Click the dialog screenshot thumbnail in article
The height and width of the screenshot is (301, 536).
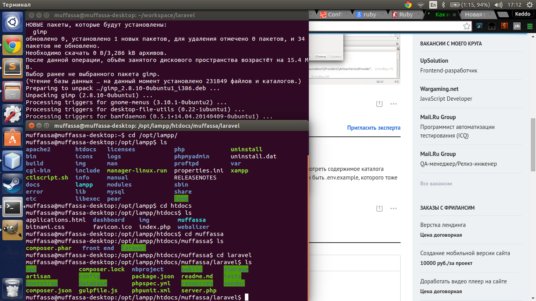coord(354,59)
